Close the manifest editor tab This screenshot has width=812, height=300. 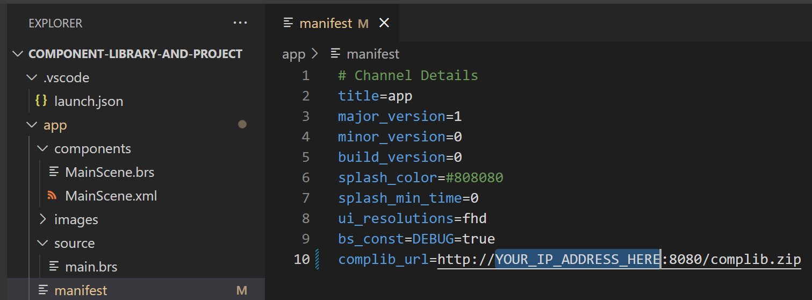tap(384, 23)
